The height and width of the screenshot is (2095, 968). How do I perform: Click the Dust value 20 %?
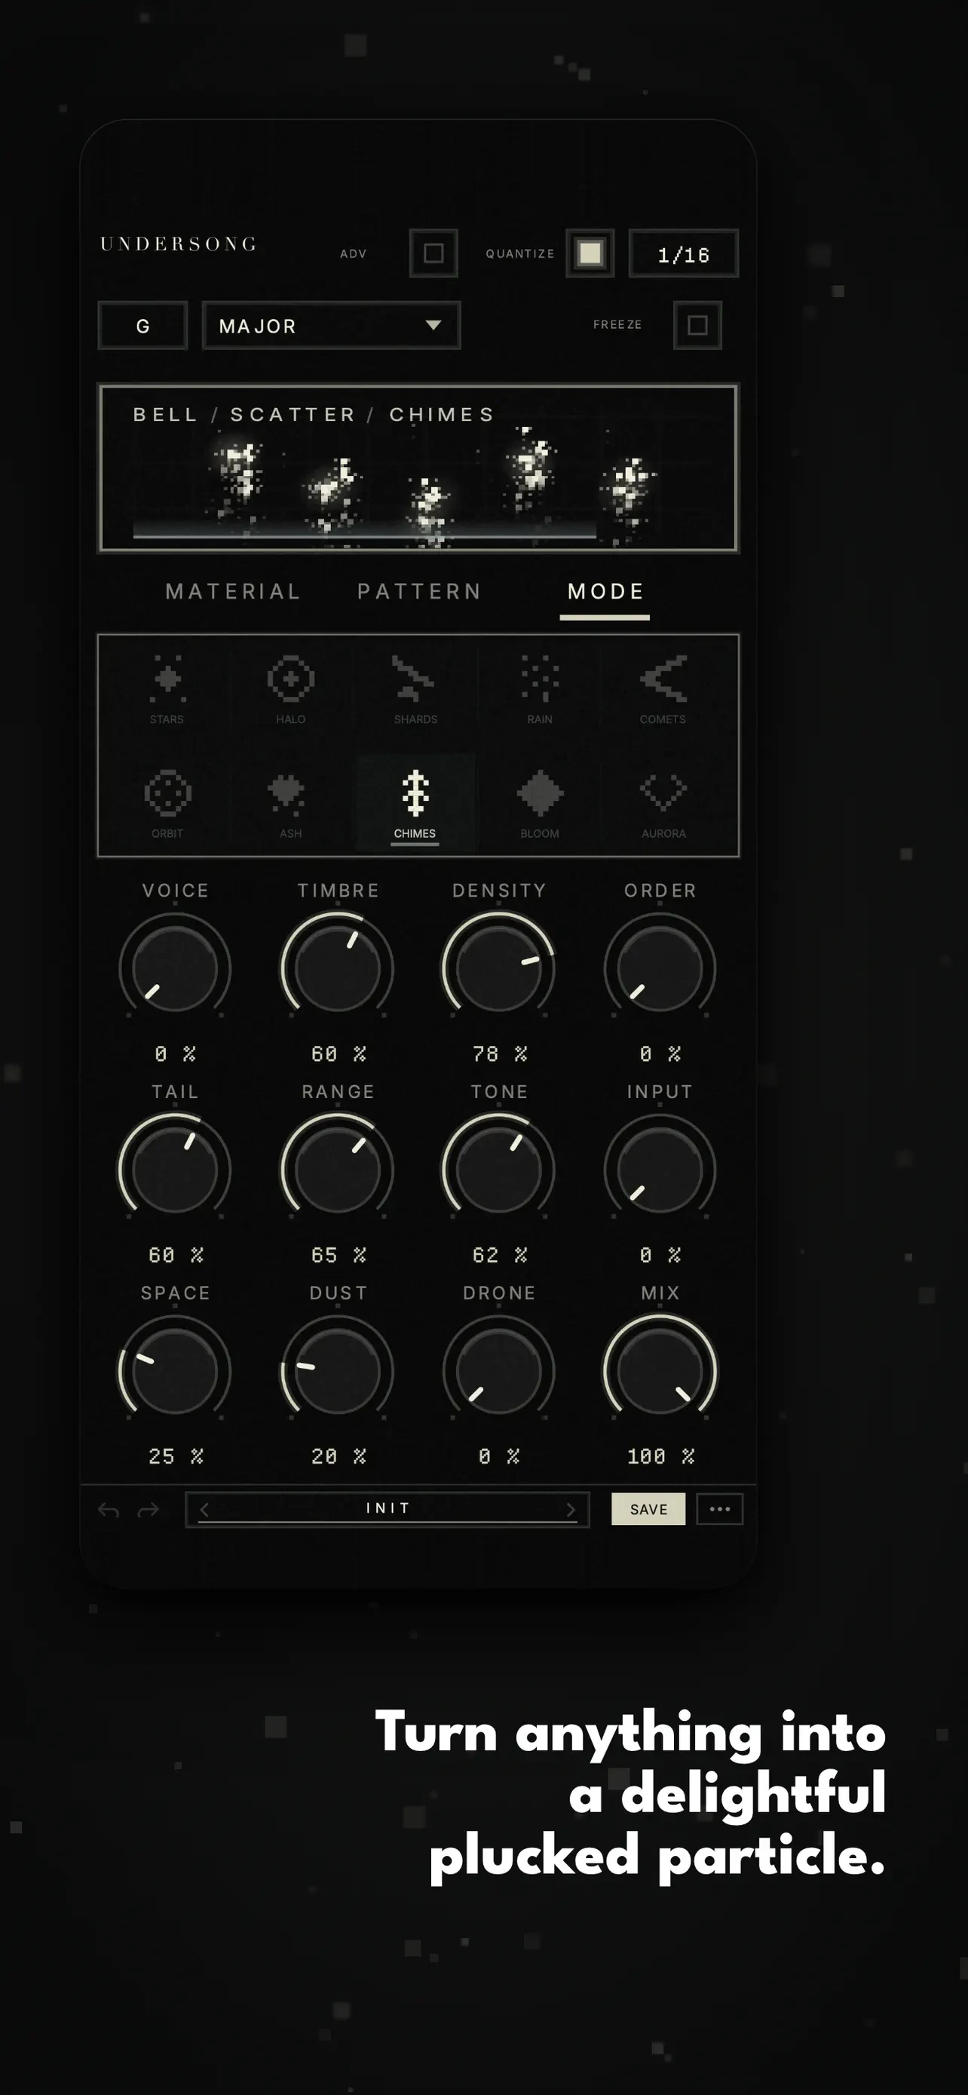[x=339, y=1456]
